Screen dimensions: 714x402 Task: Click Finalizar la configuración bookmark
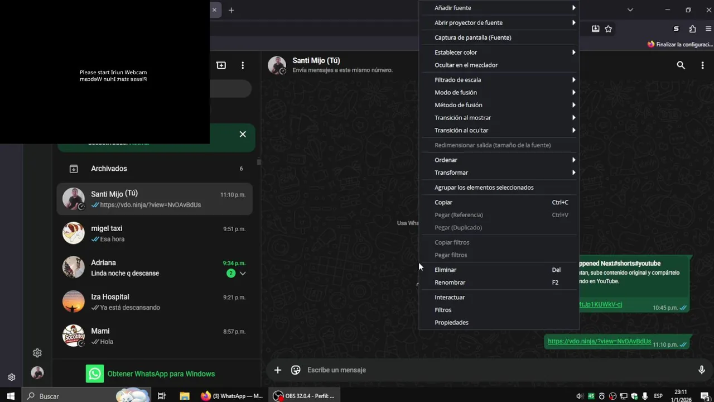[x=680, y=44]
